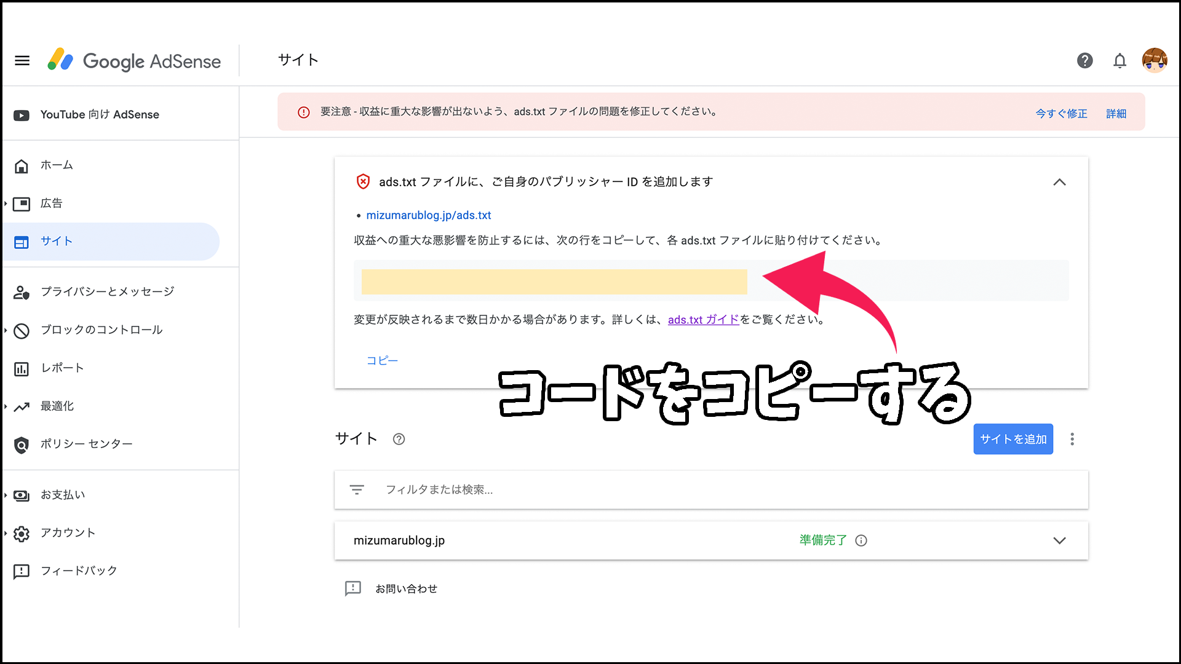This screenshot has height=664, width=1181.
Task: Open the help question mark icon
Action: 1085,60
